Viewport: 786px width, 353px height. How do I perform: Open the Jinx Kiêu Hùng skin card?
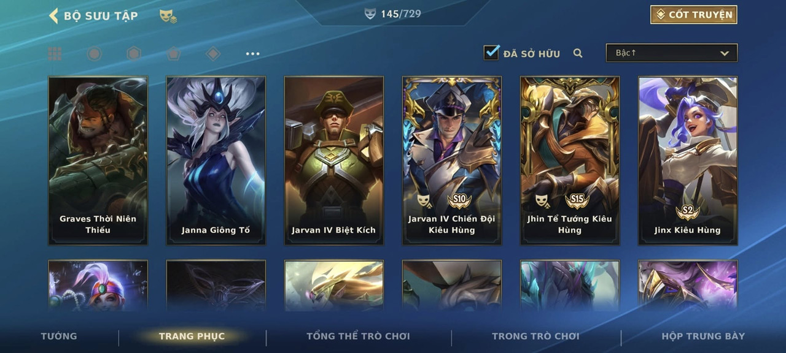(688, 161)
